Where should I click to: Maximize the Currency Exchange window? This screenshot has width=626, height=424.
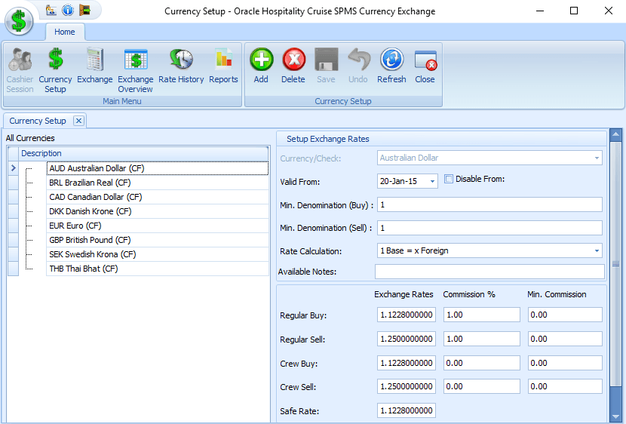574,11
